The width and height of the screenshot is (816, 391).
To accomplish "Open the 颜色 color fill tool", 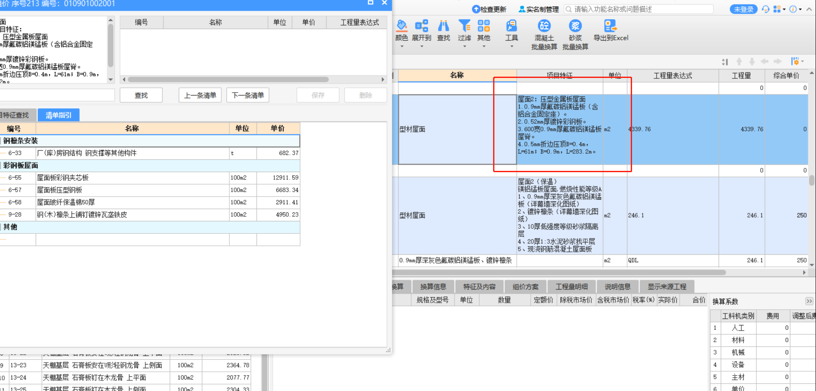I will point(401,27).
